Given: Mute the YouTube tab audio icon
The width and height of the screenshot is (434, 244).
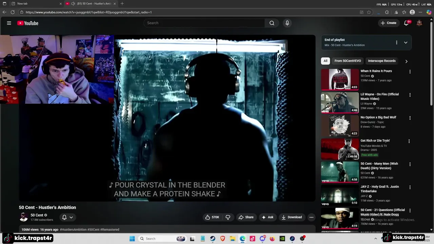Looking at the screenshot, I should tap(73, 4).
